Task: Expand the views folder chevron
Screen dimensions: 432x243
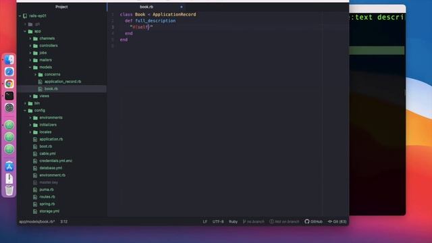Action: 30,96
